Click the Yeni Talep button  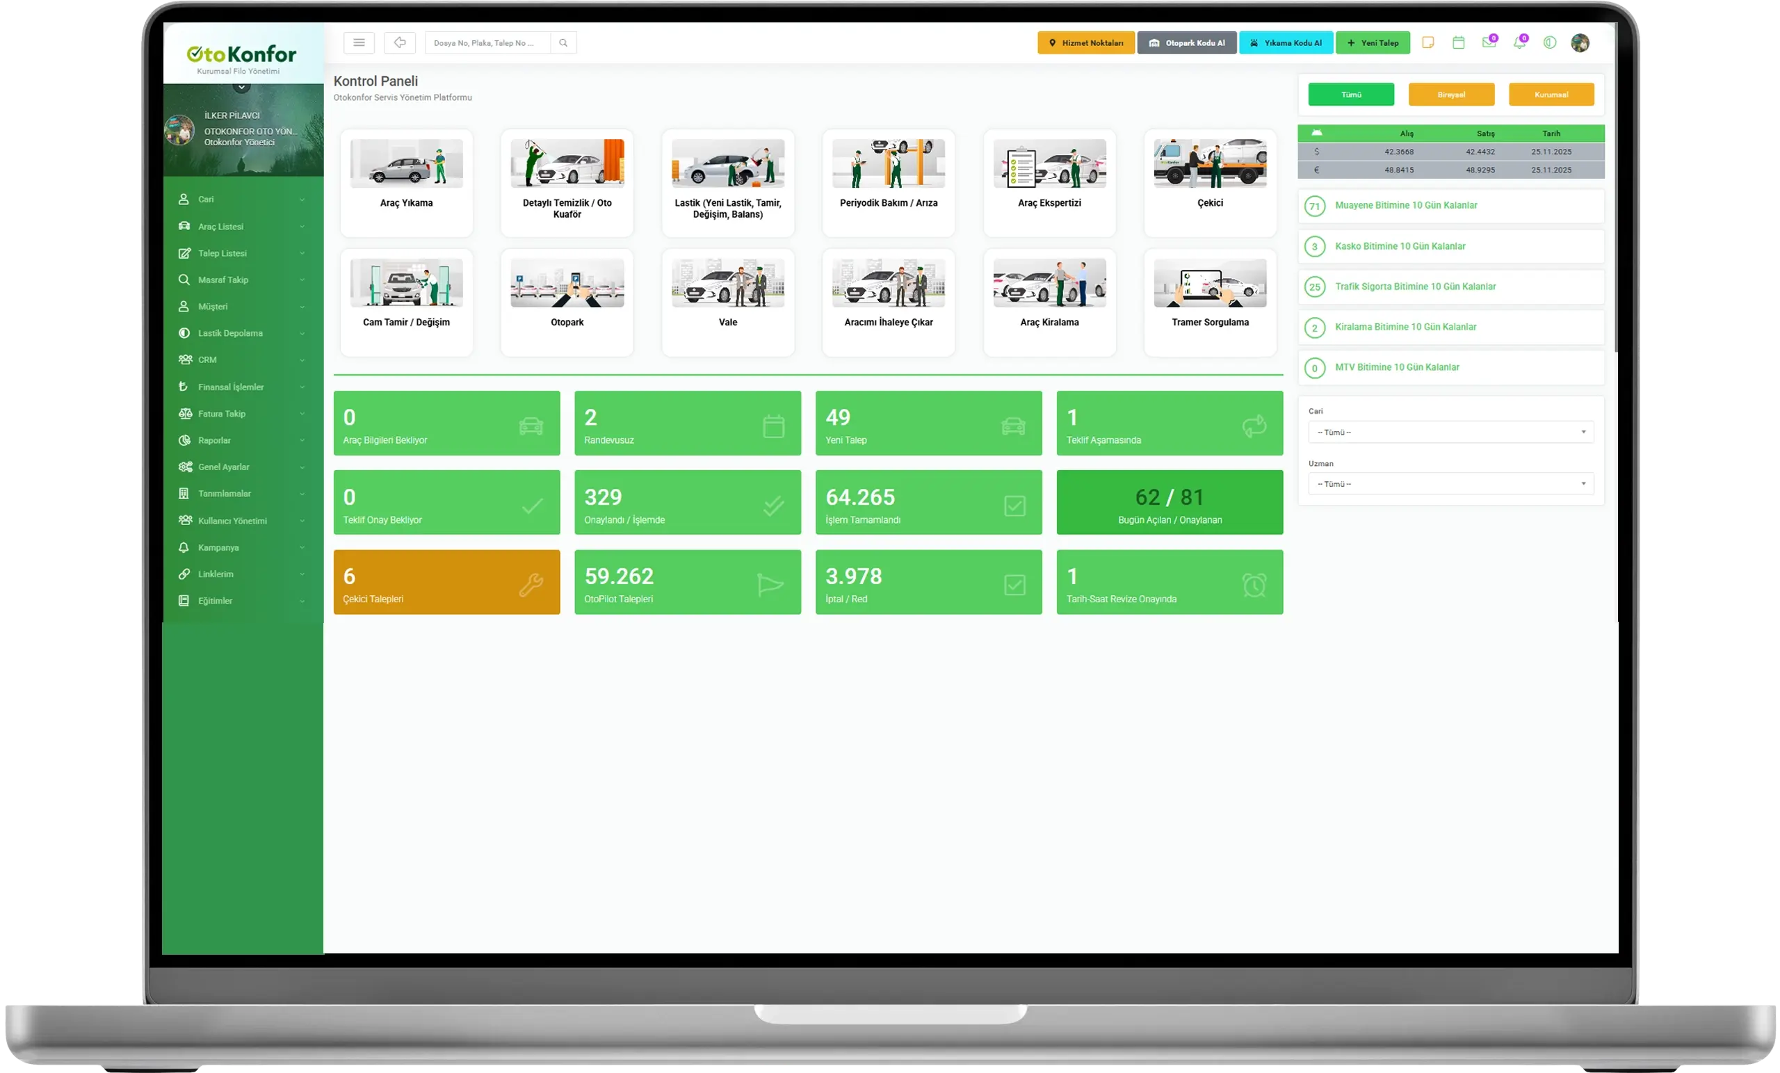[x=1373, y=42]
